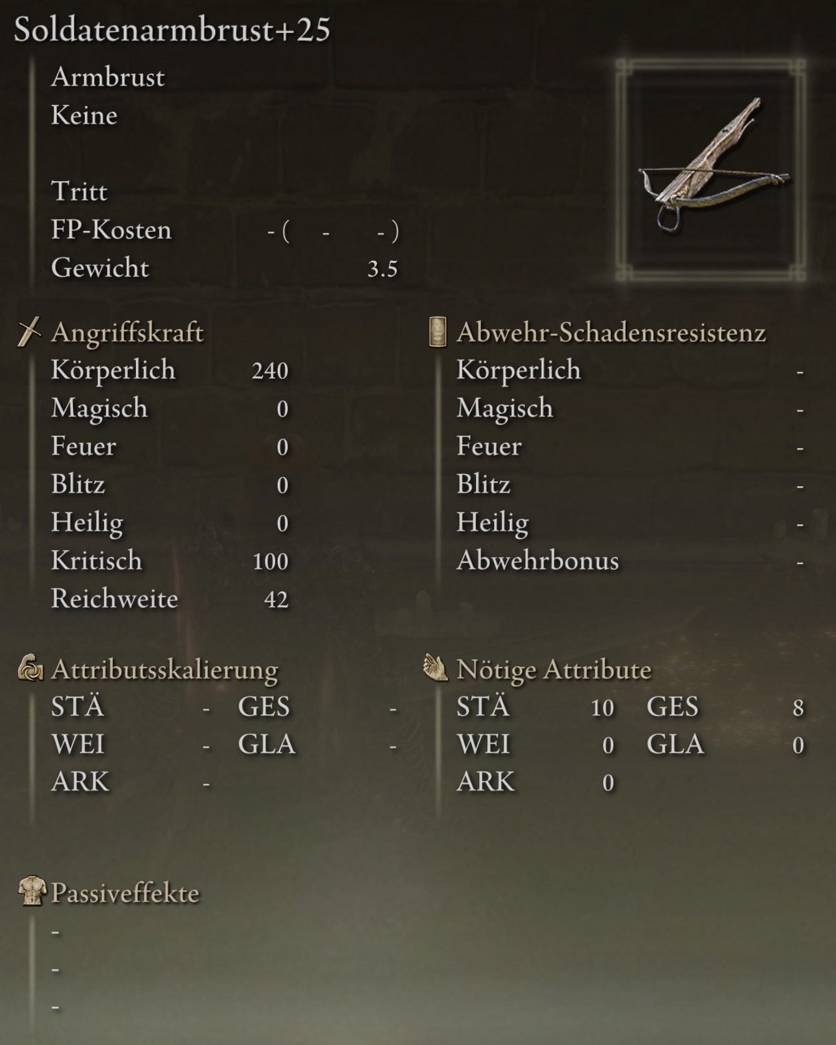
Task: Select the Reichweite value 42
Action: (276, 599)
